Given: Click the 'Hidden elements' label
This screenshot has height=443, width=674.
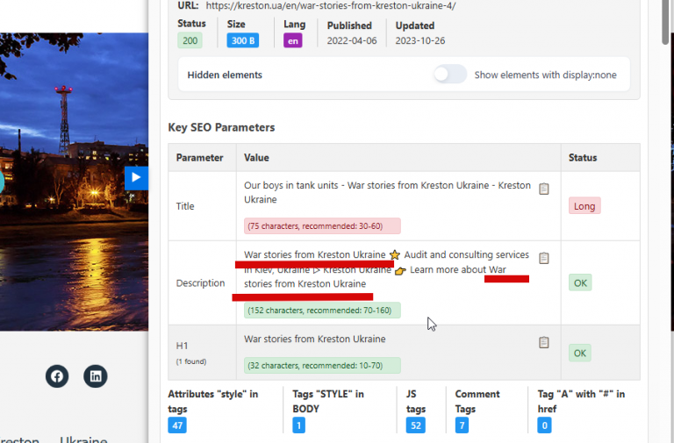Looking at the screenshot, I should pos(225,75).
